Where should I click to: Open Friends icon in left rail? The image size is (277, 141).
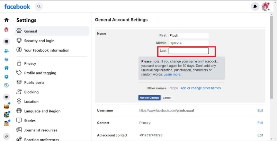[7, 51]
